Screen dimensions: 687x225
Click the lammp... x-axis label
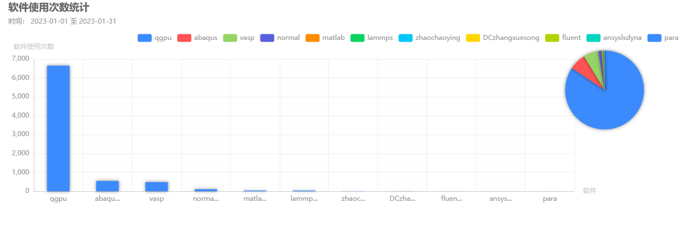[x=304, y=199]
